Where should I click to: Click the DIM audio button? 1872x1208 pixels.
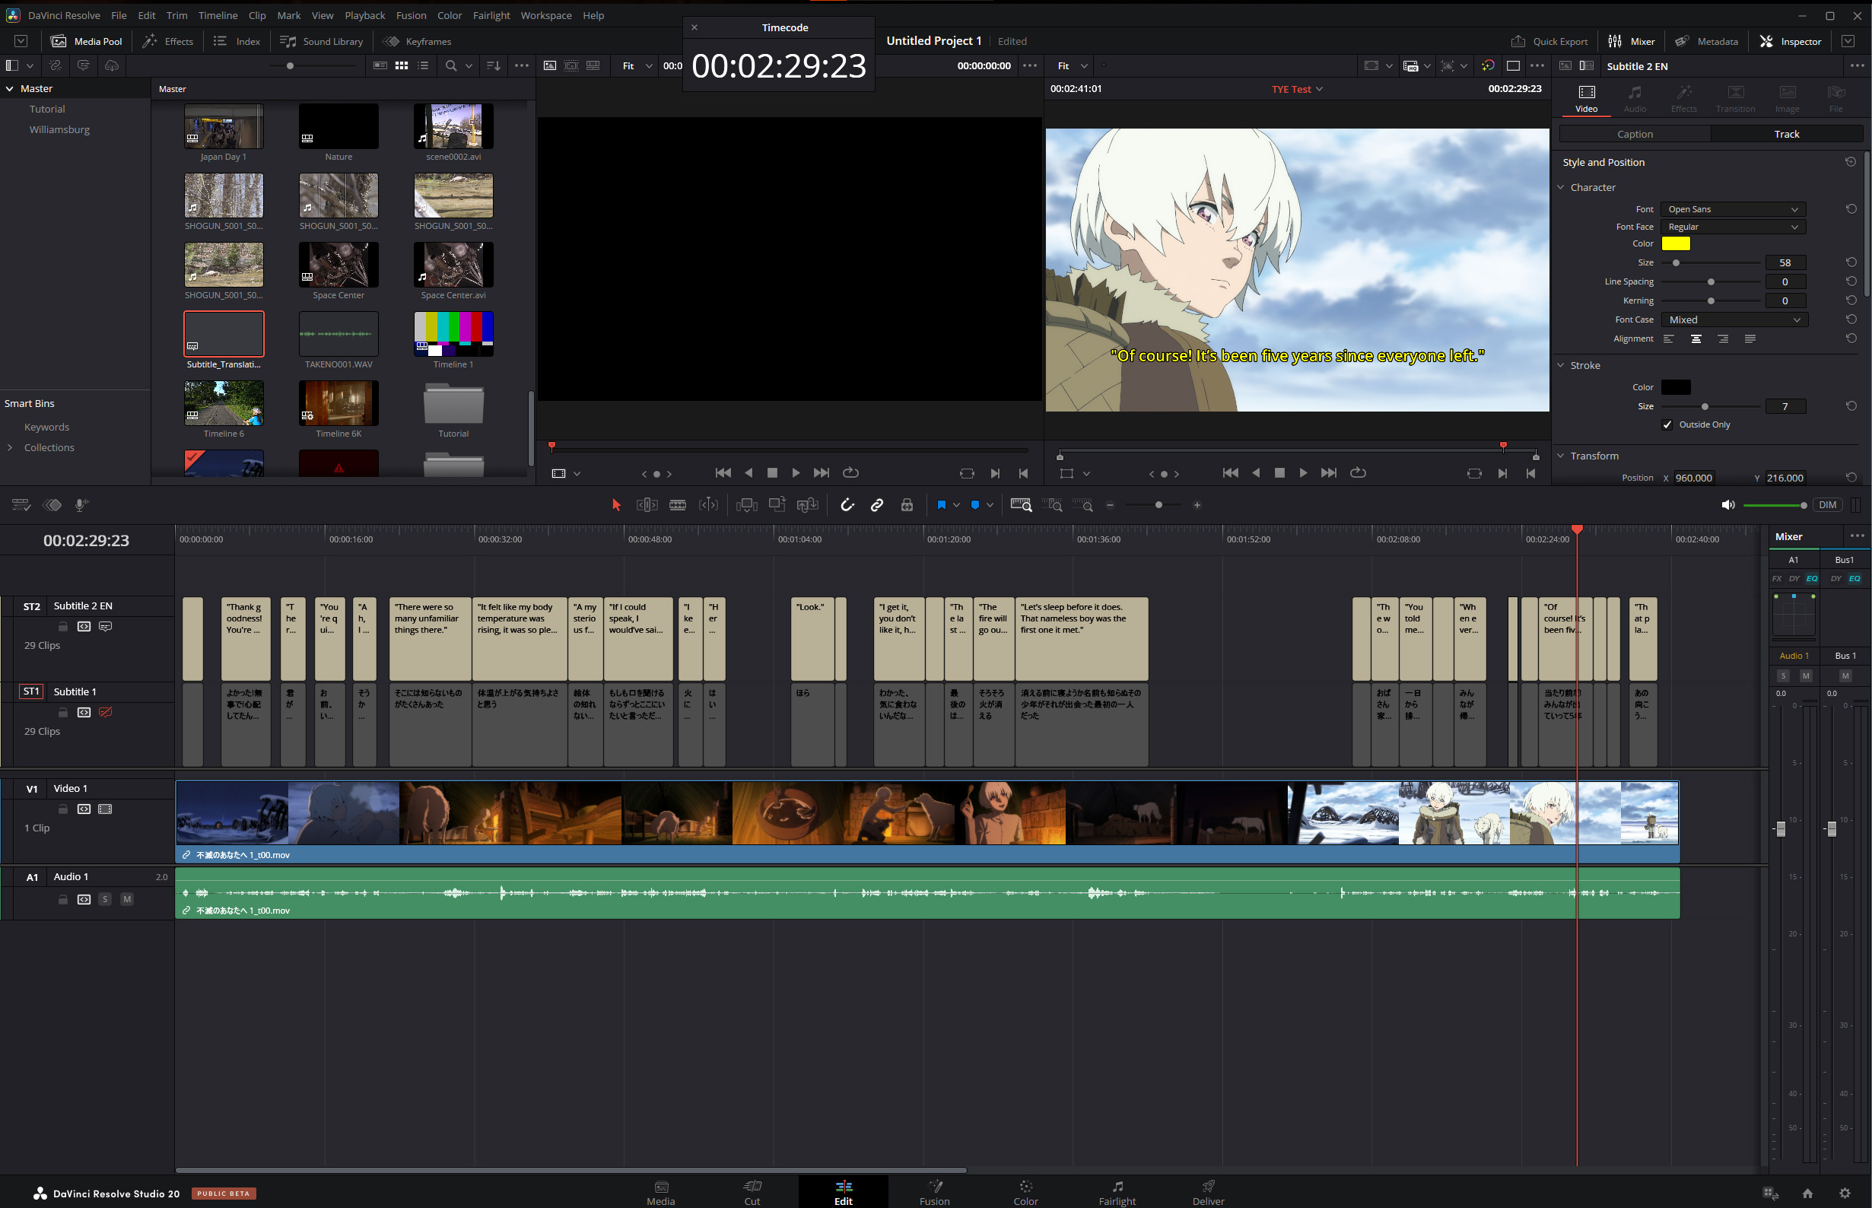[x=1827, y=505]
